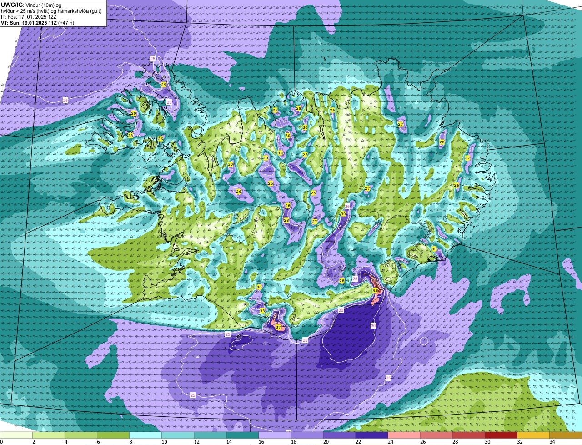Viewport: 582px width, 445px height.
Task: Click the yellow gust label reading 37
Action: [x=278, y=327]
